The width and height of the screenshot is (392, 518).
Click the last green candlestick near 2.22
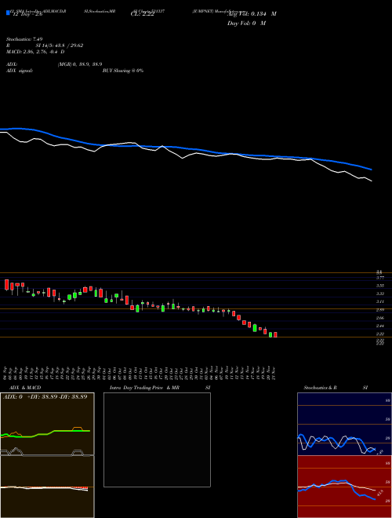coord(270,334)
